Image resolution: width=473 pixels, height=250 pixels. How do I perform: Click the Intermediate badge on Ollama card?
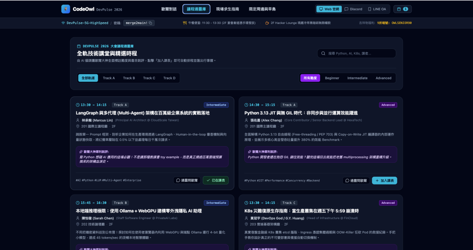click(216, 202)
